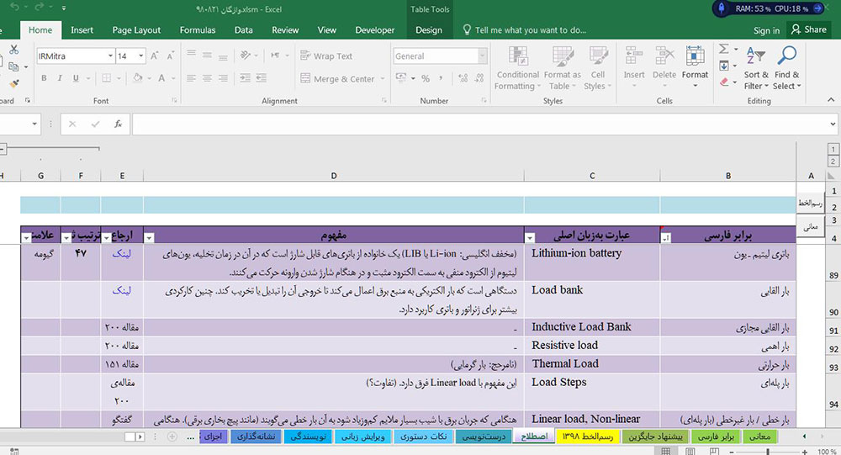Screen dimensions: 841x455
Task: Click the Decrease Font Size icon
Action: point(171,56)
